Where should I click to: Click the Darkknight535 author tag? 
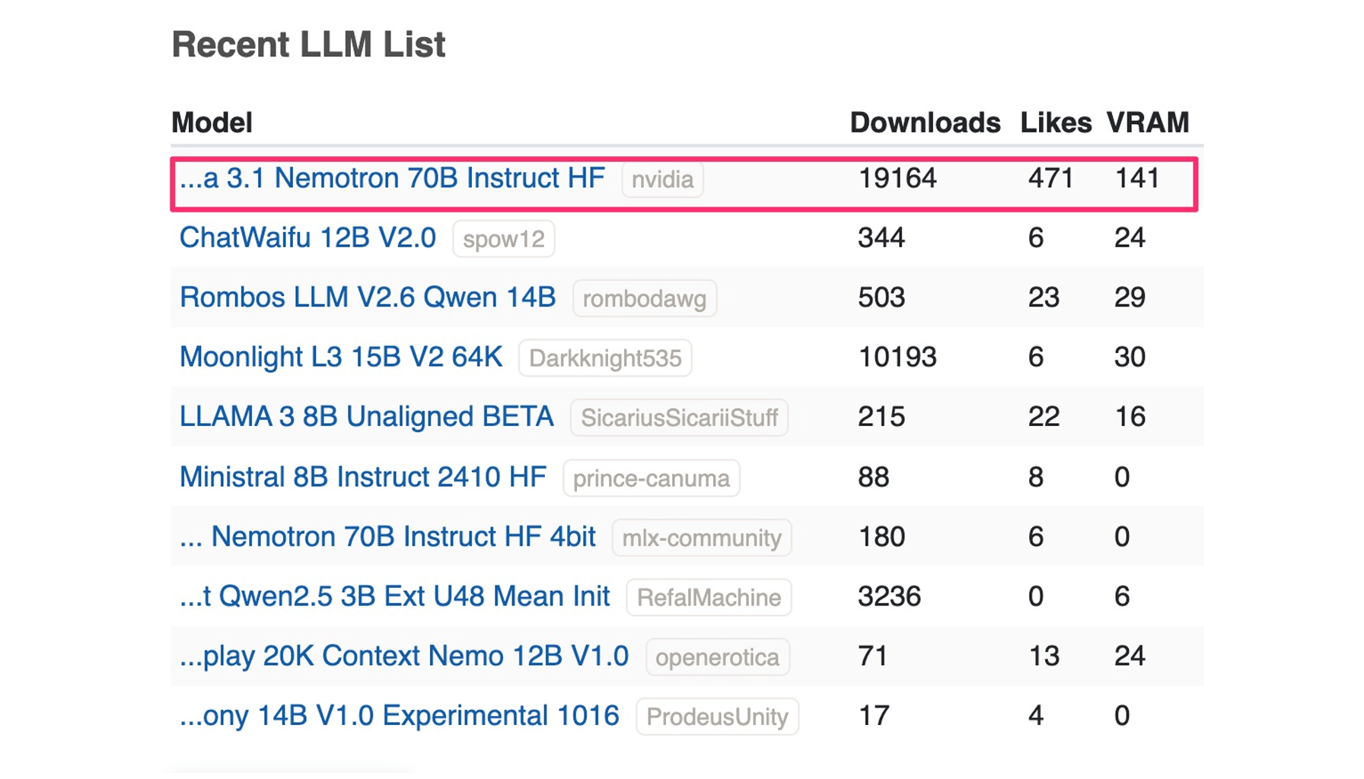604,358
